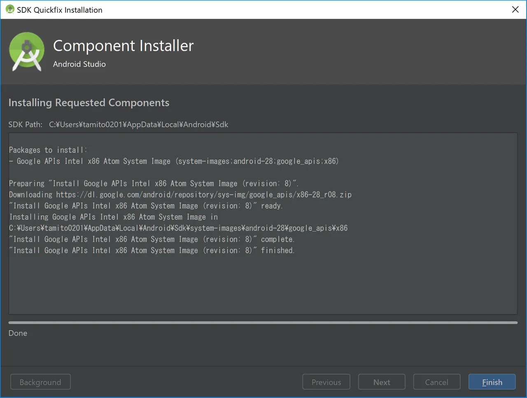Click the installation progress bar
Image resolution: width=527 pixels, height=398 pixels.
(263, 323)
